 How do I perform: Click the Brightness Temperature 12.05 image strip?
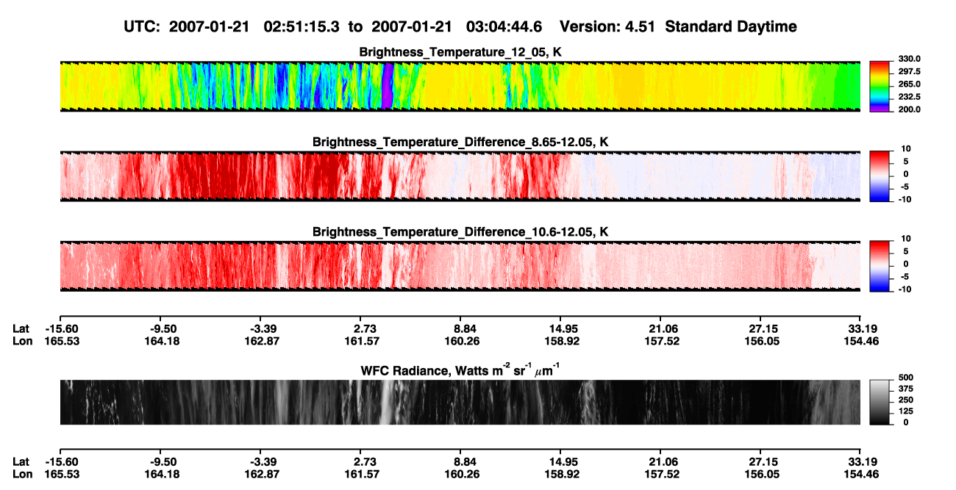(460, 86)
